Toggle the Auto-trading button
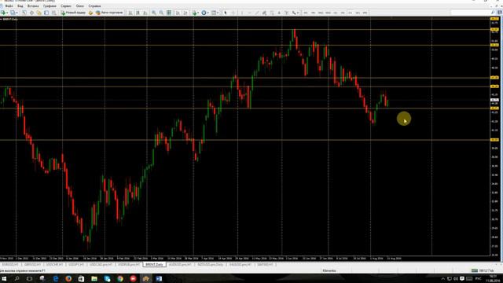 click(109, 13)
